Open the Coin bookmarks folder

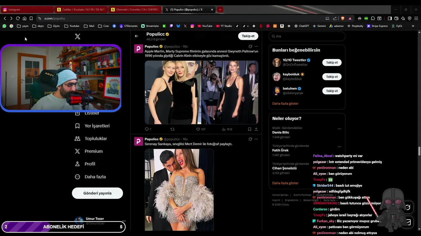pos(103,26)
